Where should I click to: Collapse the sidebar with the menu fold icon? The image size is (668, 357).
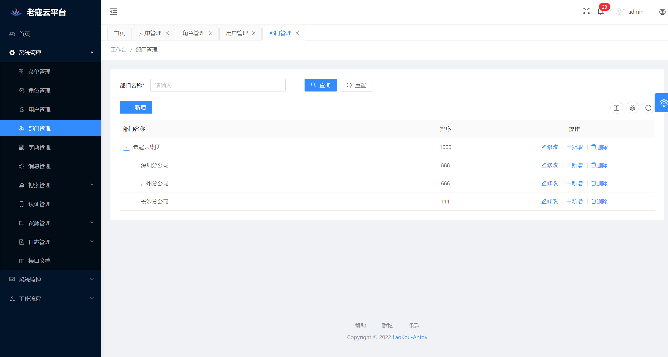pyautogui.click(x=114, y=12)
